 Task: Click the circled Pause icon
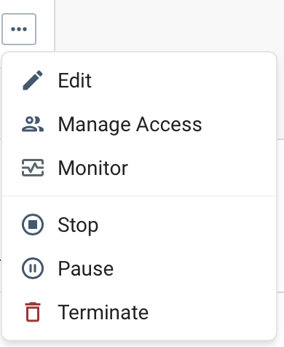pyautogui.click(x=33, y=268)
